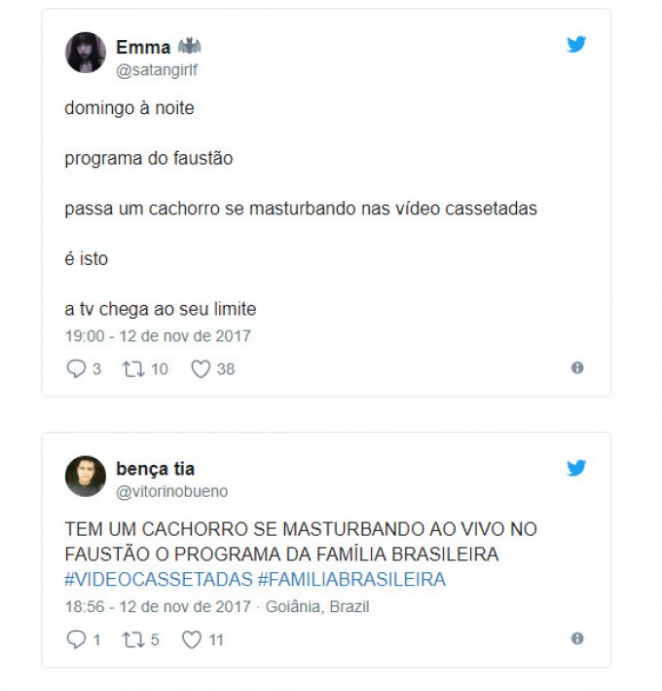Open info icon on Emma's tweet
Viewport: 662px width, 691px height.
(x=577, y=367)
